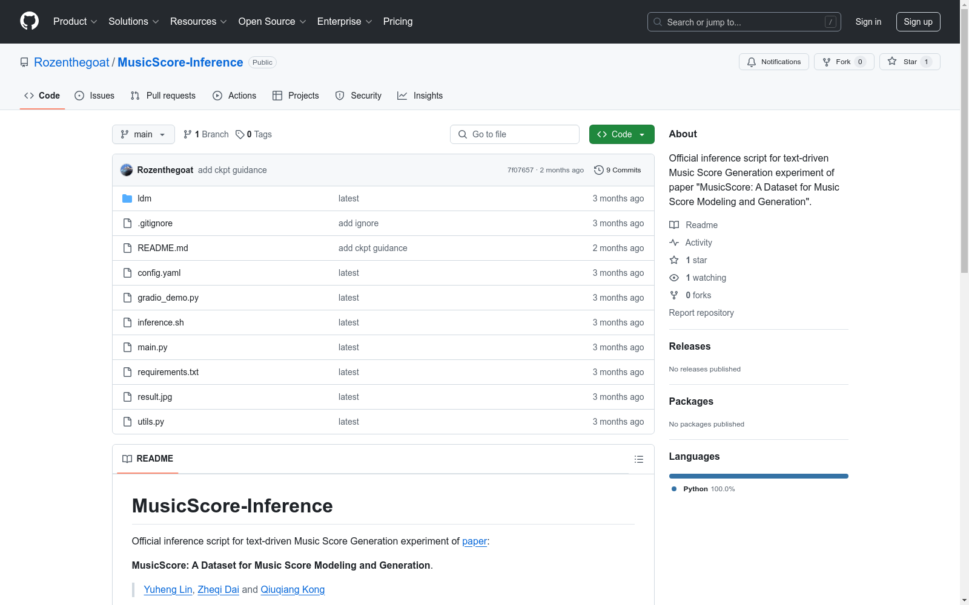Viewport: 969px width, 605px height.
Task: Click the fork icon beside 0 forks
Action: click(674, 295)
